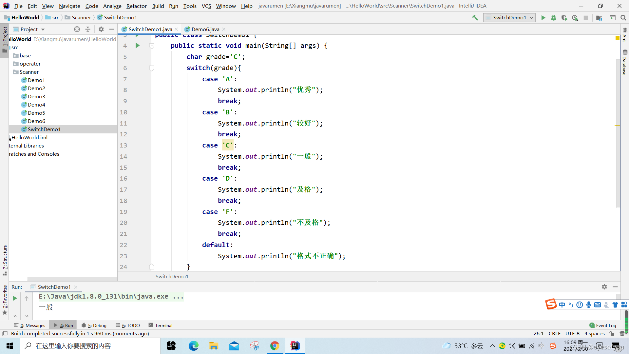Click the Windows Start button
The height and width of the screenshot is (354, 629).
(x=10, y=346)
